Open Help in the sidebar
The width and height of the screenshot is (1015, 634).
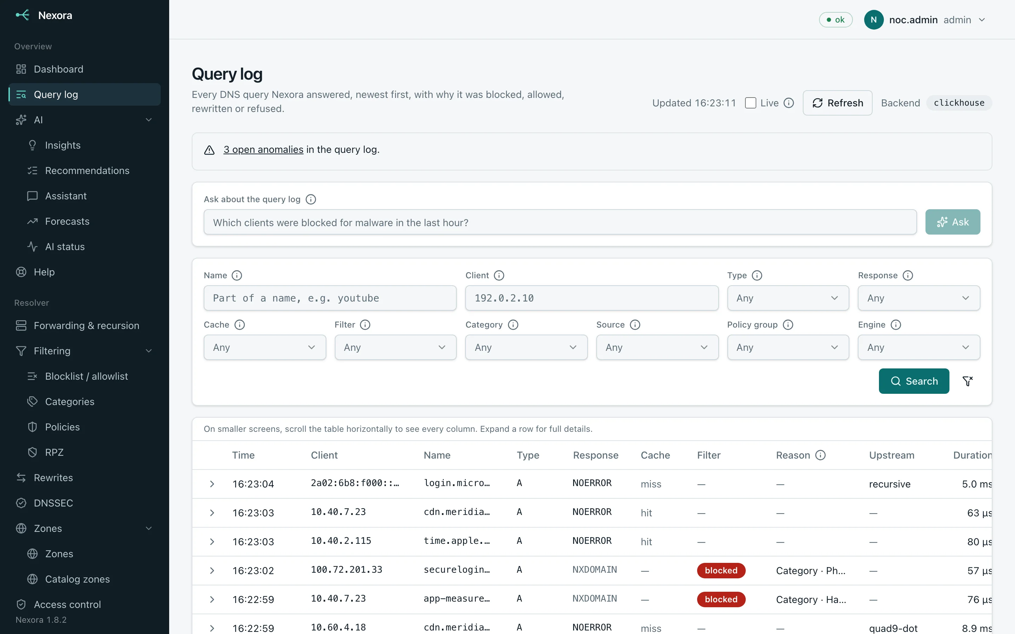pyautogui.click(x=84, y=272)
